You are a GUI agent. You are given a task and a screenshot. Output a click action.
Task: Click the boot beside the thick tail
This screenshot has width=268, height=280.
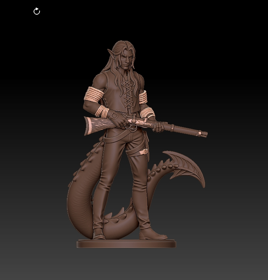click(x=99, y=234)
